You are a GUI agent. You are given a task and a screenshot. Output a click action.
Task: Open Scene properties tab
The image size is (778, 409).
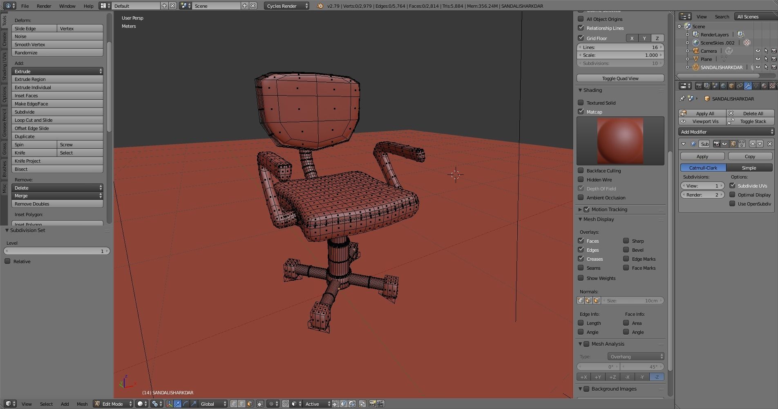[715, 86]
